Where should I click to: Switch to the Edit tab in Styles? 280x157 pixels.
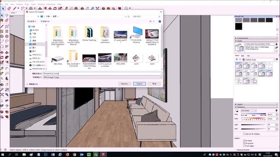point(242,56)
